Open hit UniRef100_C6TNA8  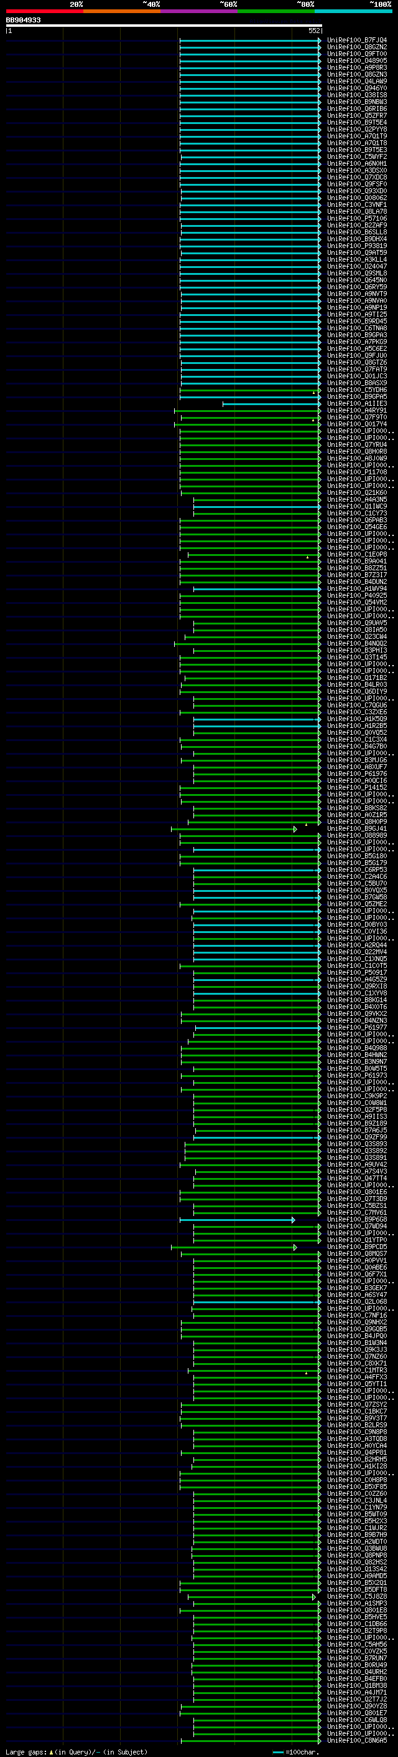click(357, 328)
